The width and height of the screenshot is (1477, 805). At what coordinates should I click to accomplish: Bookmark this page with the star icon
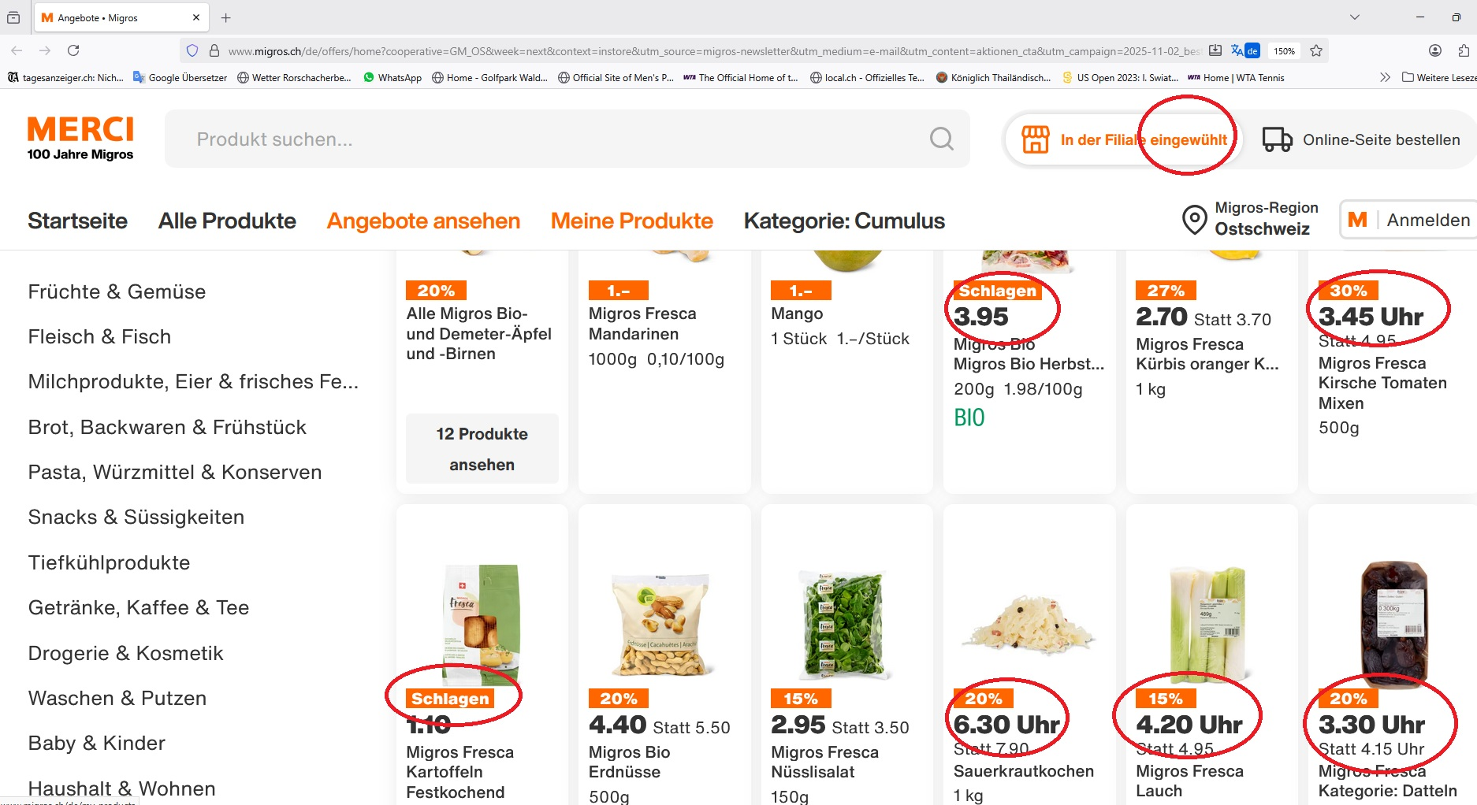point(1316,51)
